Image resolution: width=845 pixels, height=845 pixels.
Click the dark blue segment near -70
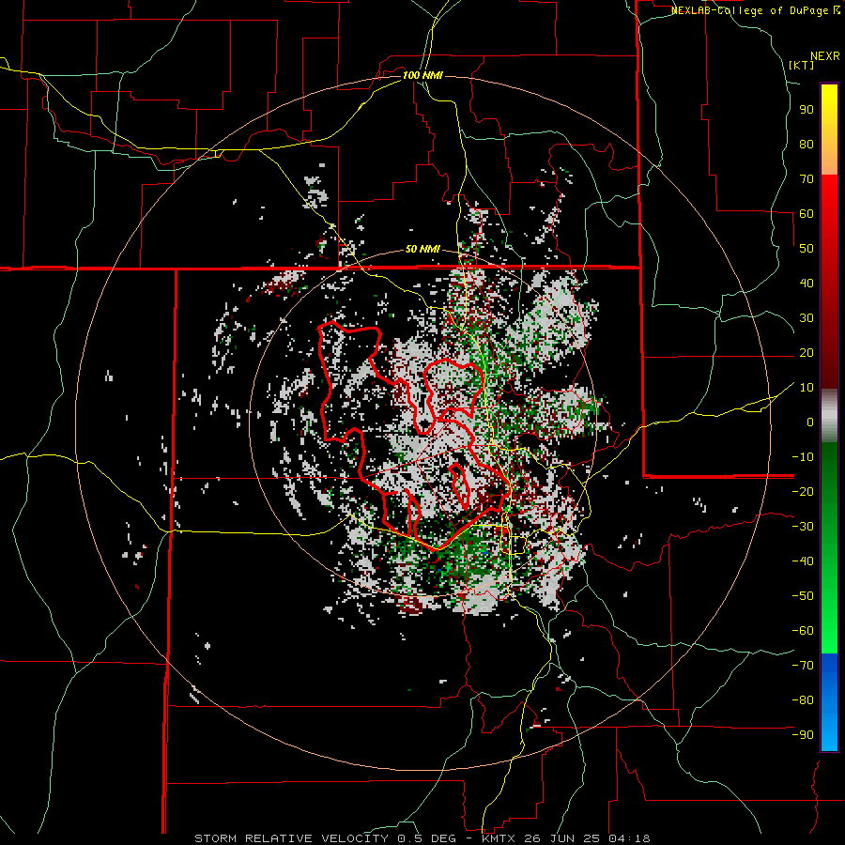tap(829, 665)
